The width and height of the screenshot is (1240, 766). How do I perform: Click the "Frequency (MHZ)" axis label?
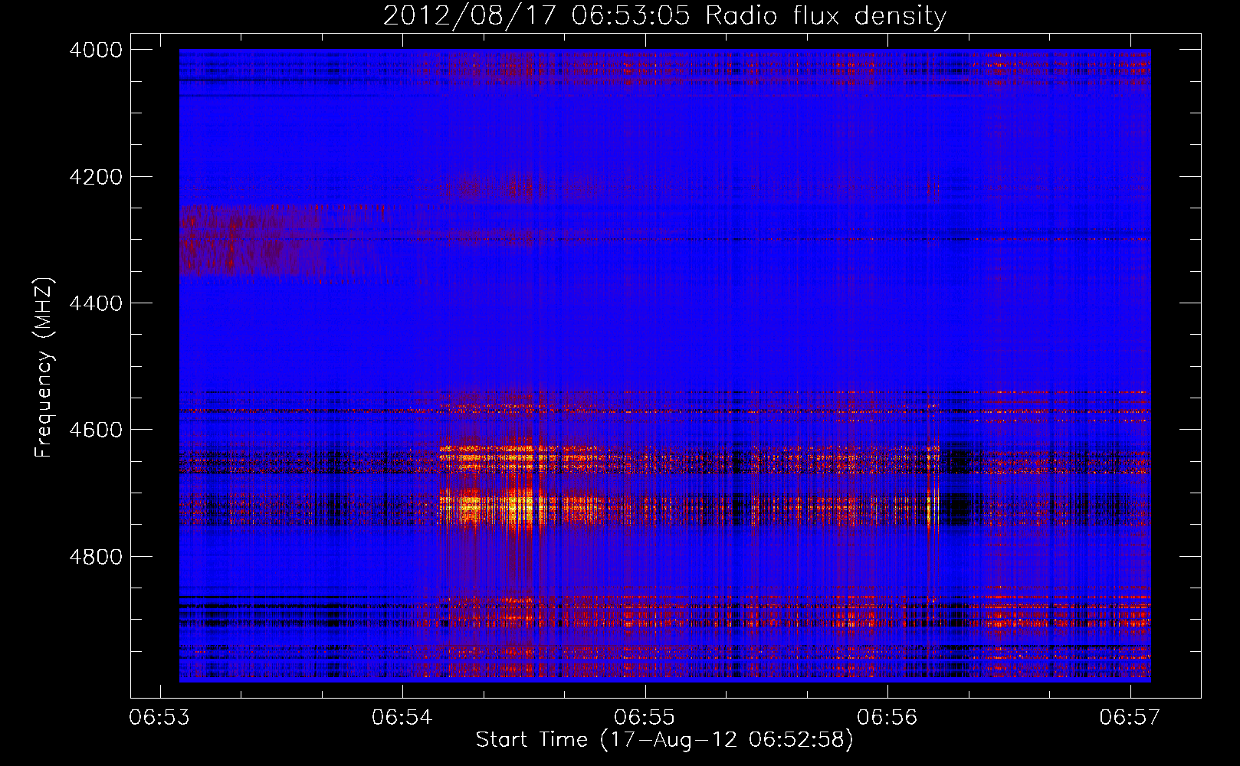coord(44,368)
